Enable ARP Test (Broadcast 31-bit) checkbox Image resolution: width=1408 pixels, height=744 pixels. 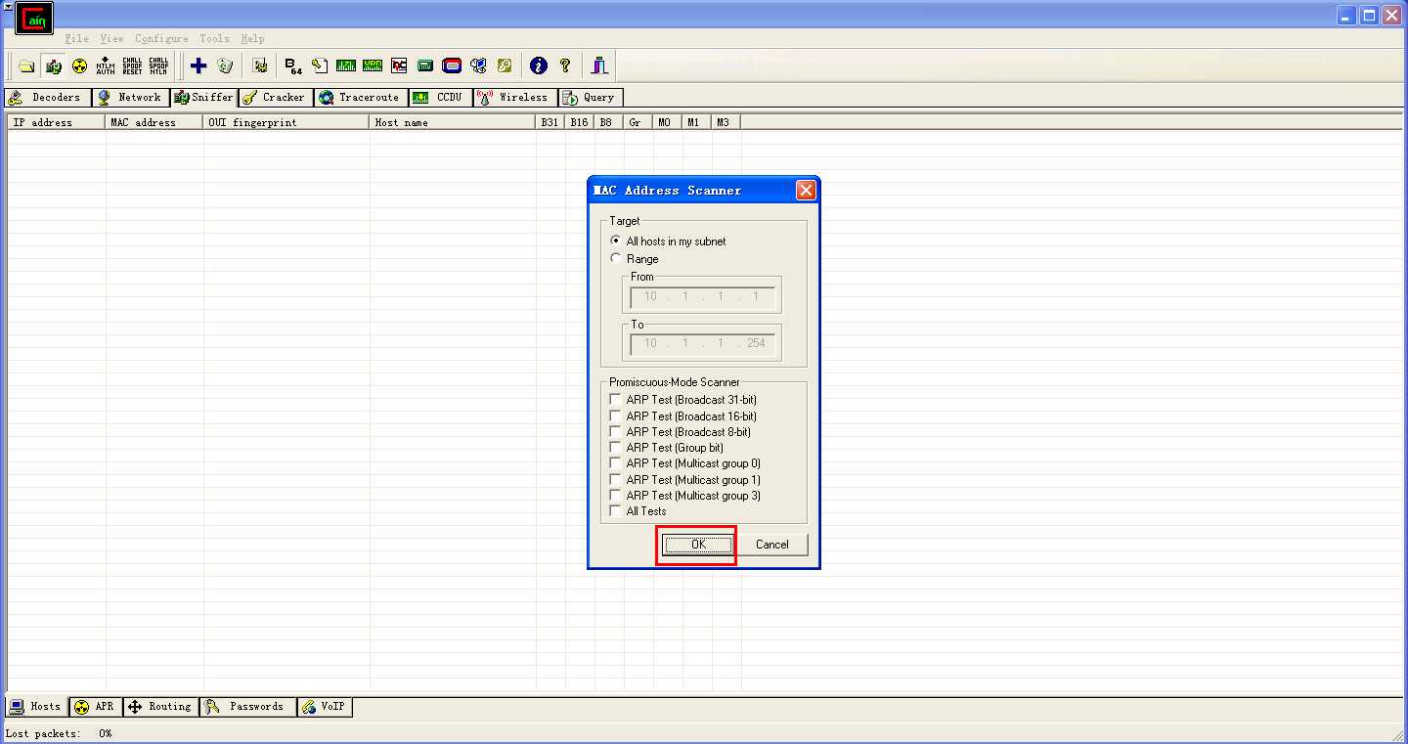615,399
